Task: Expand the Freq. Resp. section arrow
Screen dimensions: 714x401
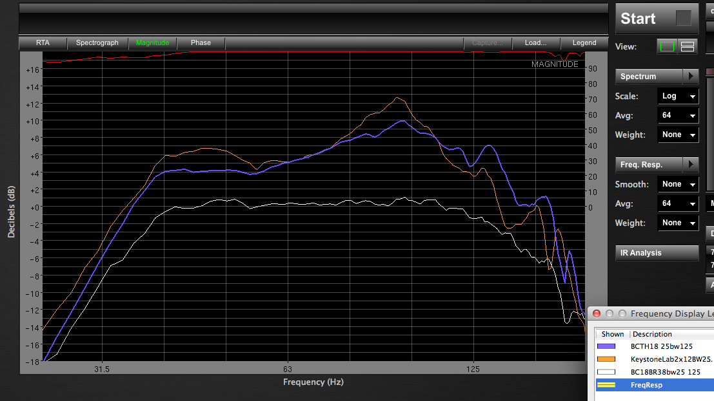Action: click(691, 165)
